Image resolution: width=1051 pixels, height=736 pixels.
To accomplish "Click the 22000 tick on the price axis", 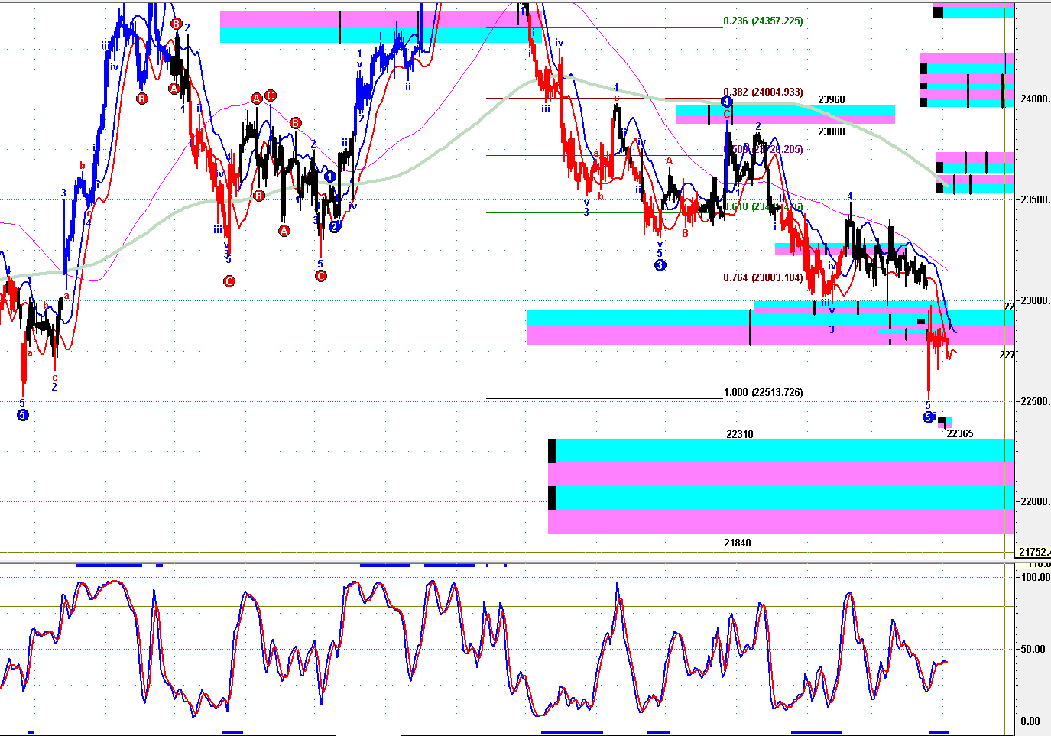I will [1034, 501].
